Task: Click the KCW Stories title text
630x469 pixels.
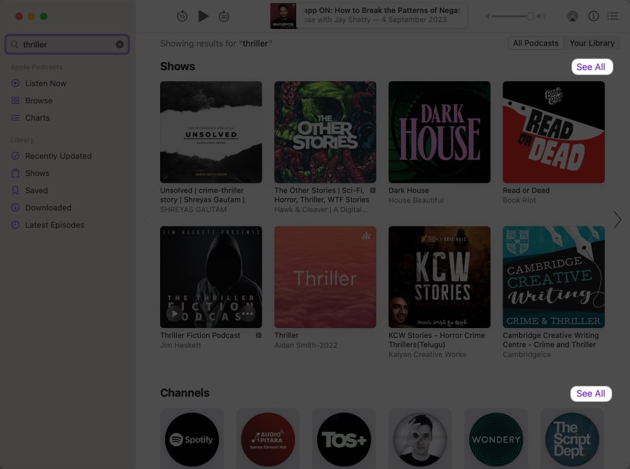Action: (x=437, y=340)
